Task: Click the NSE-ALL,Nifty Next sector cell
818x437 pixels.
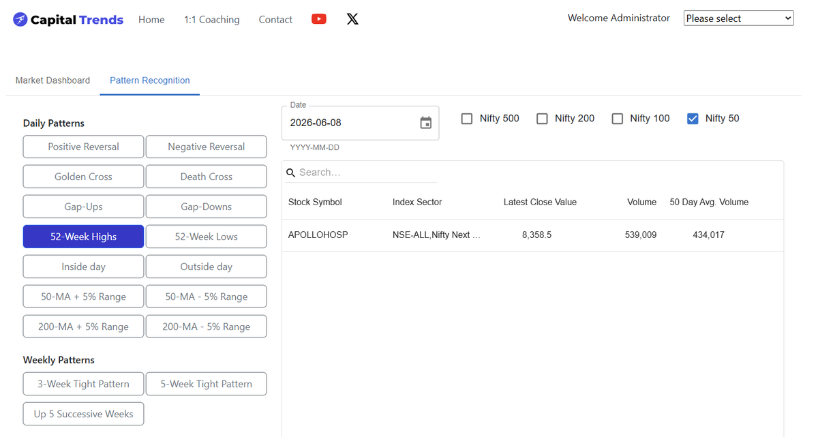Action: tap(436, 235)
